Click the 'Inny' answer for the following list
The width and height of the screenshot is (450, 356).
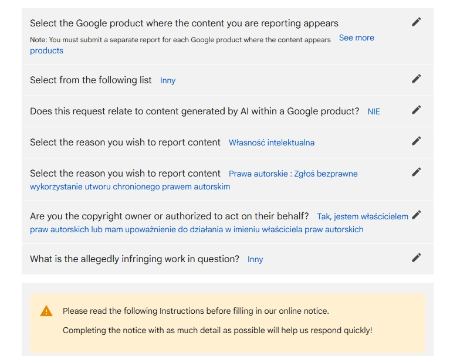(168, 80)
